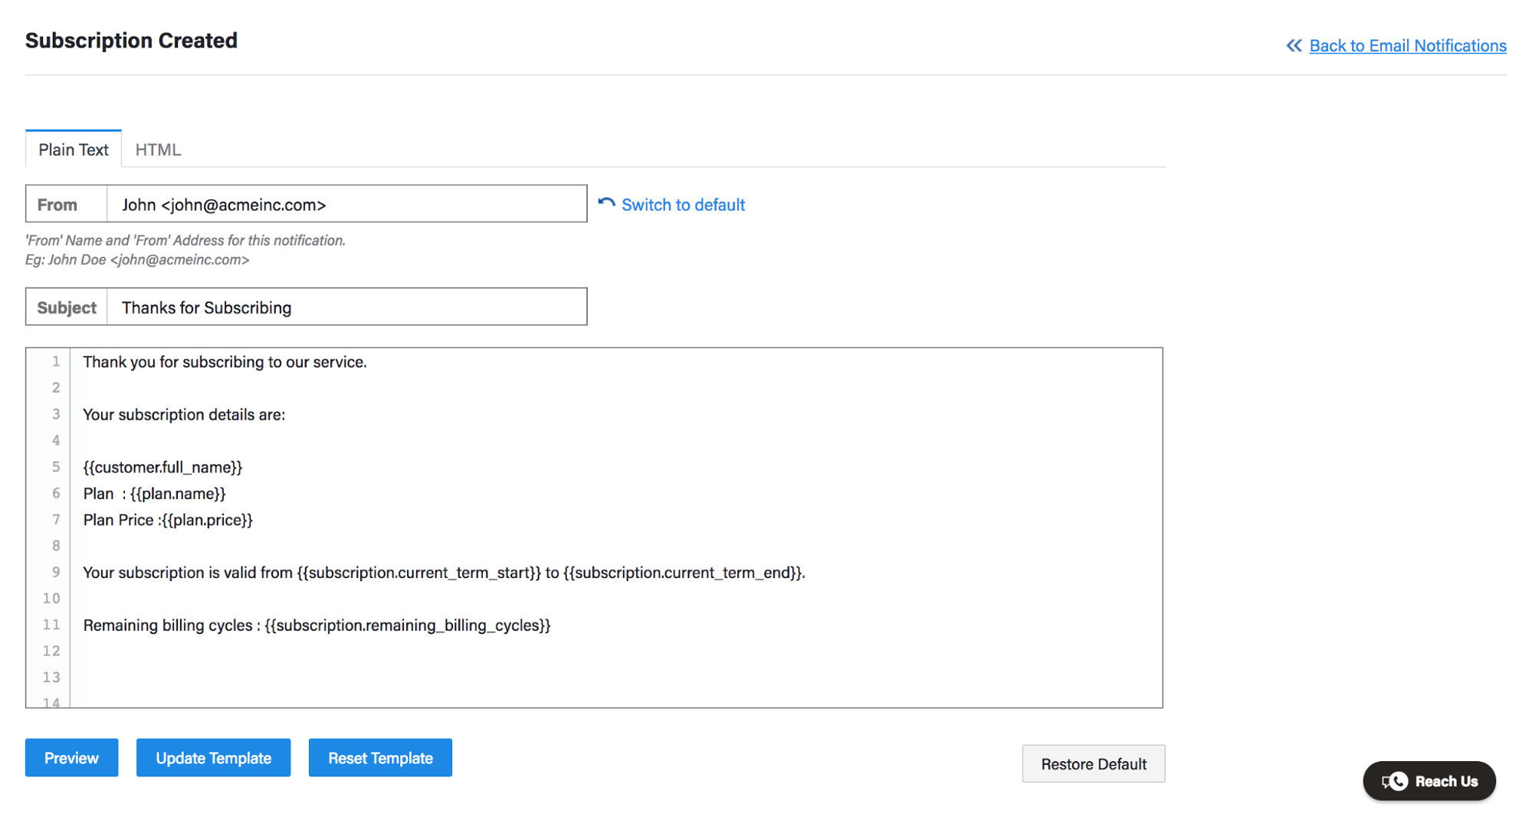This screenshot has width=1532, height=814.
Task: Open Back to Email Notifications link
Action: pos(1407,46)
